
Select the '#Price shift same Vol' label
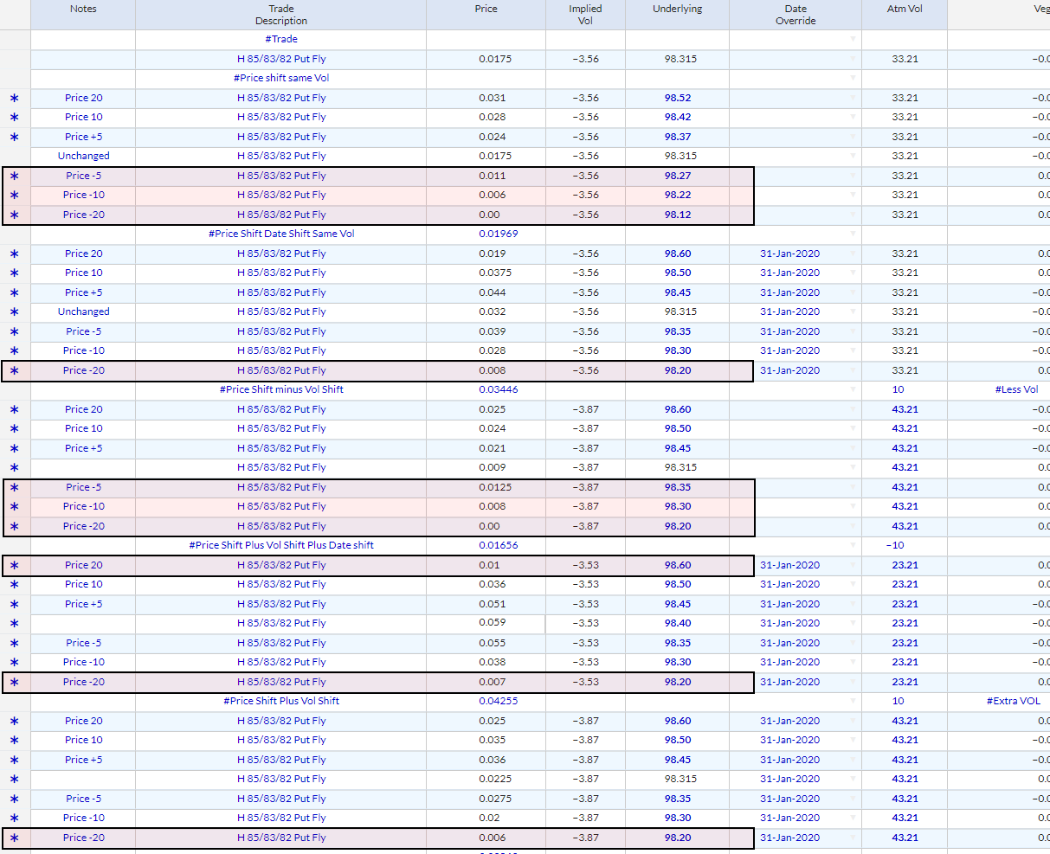tap(281, 79)
